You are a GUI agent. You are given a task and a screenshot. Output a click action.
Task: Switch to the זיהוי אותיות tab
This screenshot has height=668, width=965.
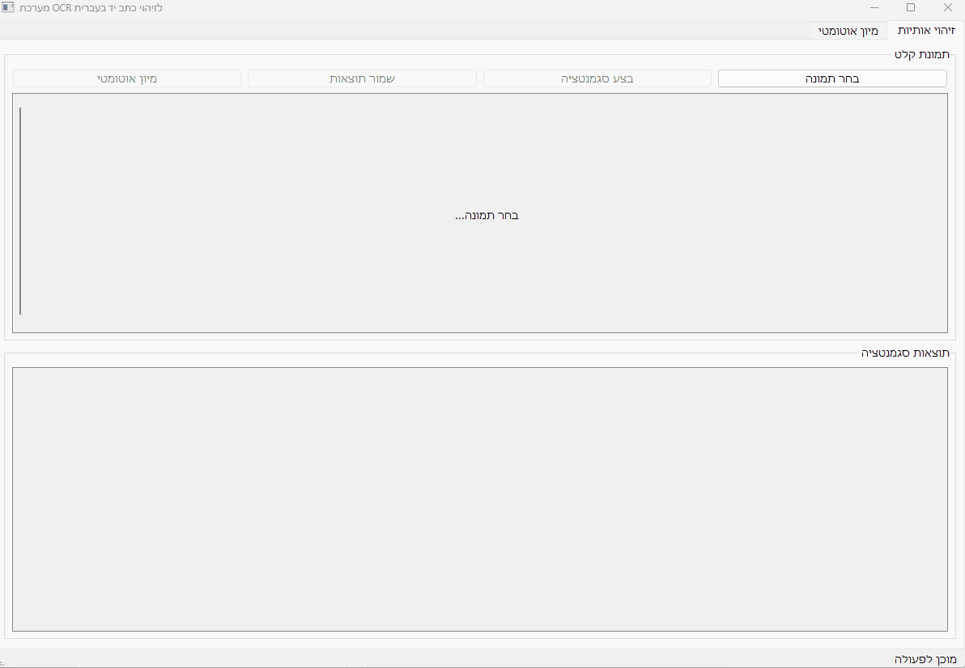(925, 30)
